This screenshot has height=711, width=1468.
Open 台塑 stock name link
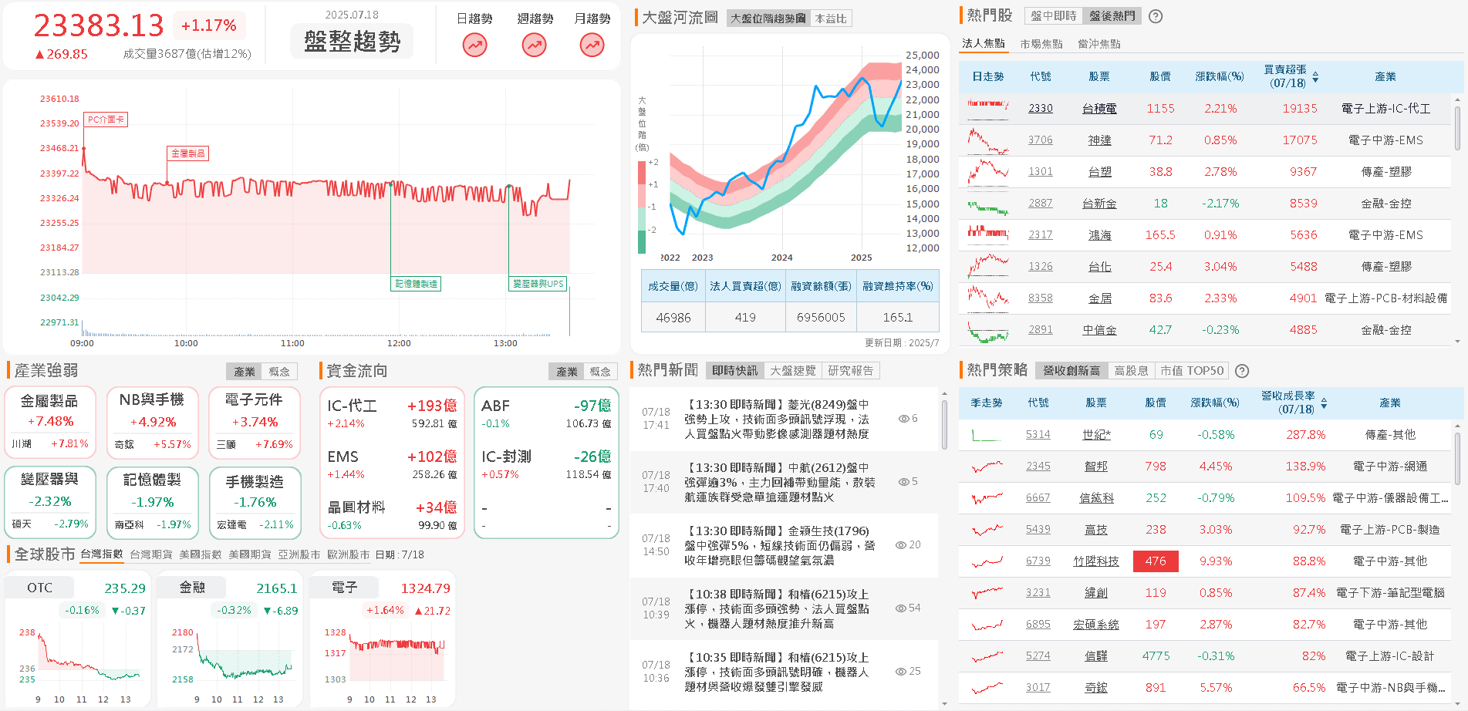click(1099, 172)
